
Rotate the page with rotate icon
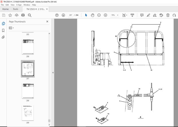[174, 15]
